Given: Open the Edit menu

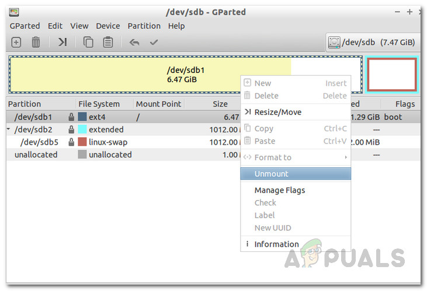Looking at the screenshot, I should coord(55,26).
